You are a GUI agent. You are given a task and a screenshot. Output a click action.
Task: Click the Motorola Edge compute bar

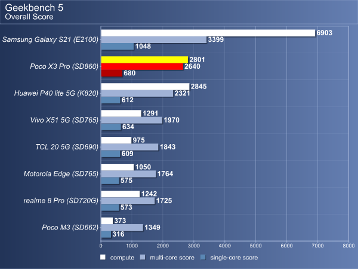tap(118, 167)
